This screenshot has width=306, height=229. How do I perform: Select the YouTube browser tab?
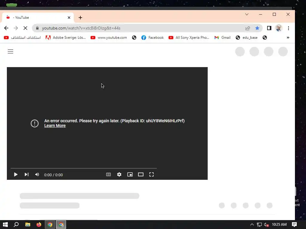point(38,18)
